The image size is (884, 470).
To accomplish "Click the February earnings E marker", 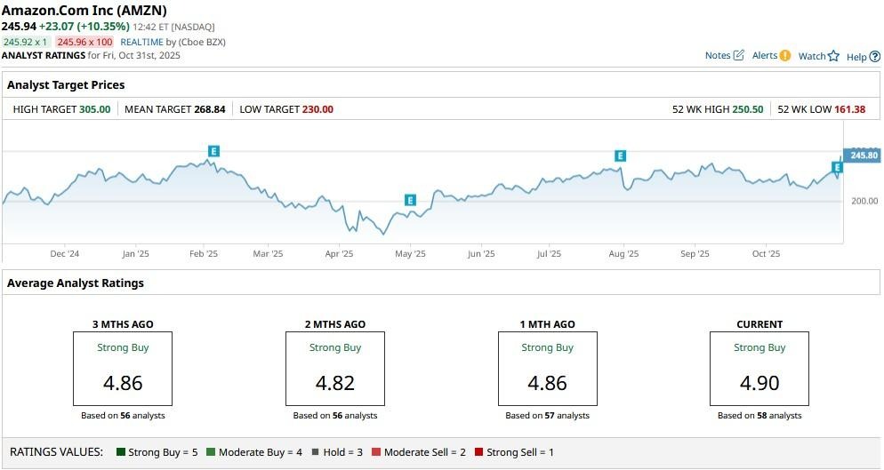I will [213, 151].
